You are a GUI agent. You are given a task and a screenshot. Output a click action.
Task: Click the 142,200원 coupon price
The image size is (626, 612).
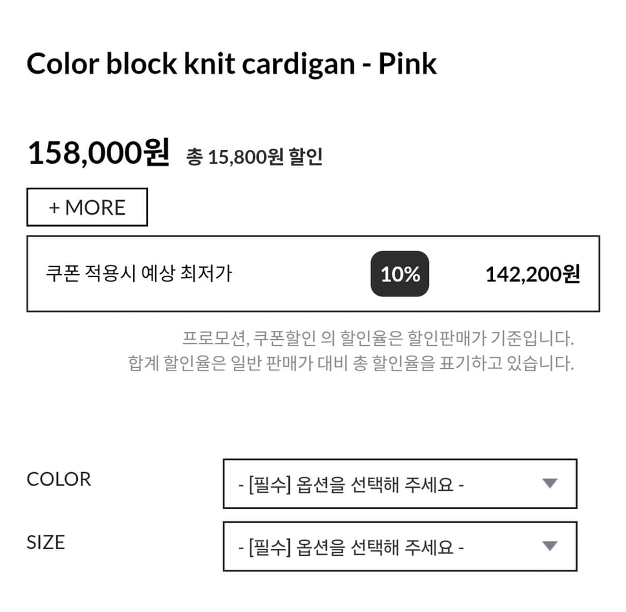(x=533, y=274)
